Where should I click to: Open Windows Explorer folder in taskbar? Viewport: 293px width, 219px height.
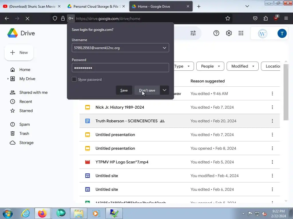(x=79, y=213)
